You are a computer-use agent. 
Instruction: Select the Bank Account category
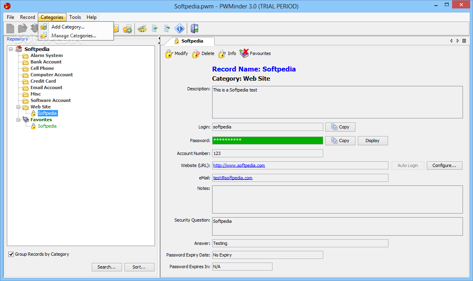point(46,62)
